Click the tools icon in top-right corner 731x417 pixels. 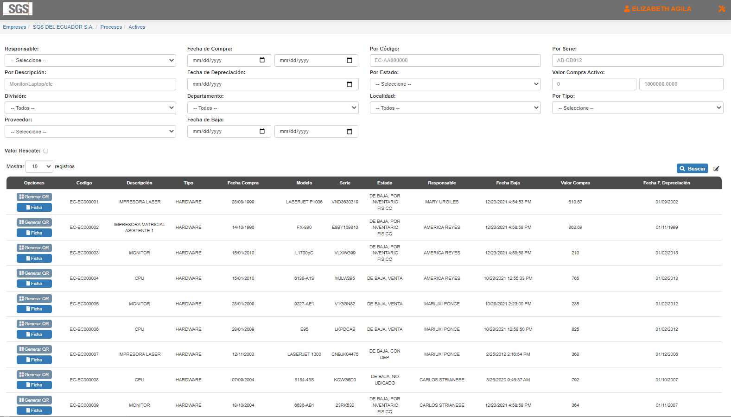pyautogui.click(x=722, y=9)
